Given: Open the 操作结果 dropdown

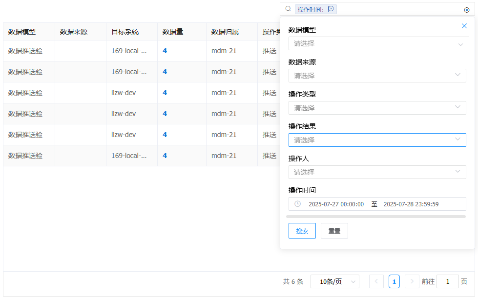Looking at the screenshot, I should pos(377,140).
